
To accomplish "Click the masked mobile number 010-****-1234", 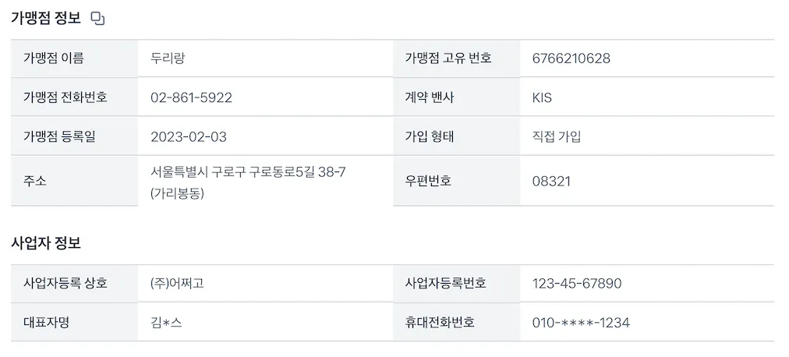I will coord(581,322).
